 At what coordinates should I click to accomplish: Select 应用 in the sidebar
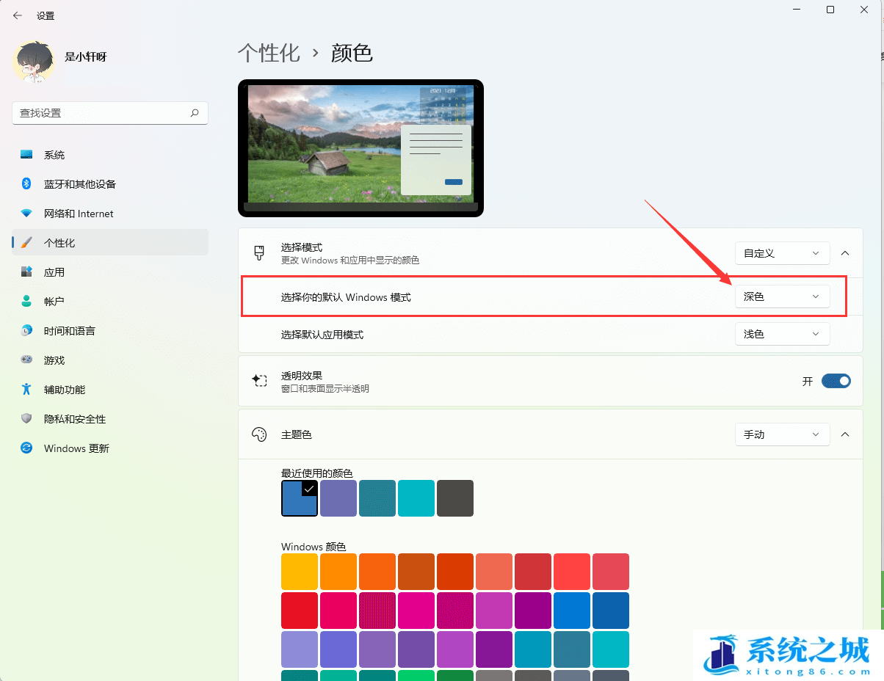pos(110,272)
